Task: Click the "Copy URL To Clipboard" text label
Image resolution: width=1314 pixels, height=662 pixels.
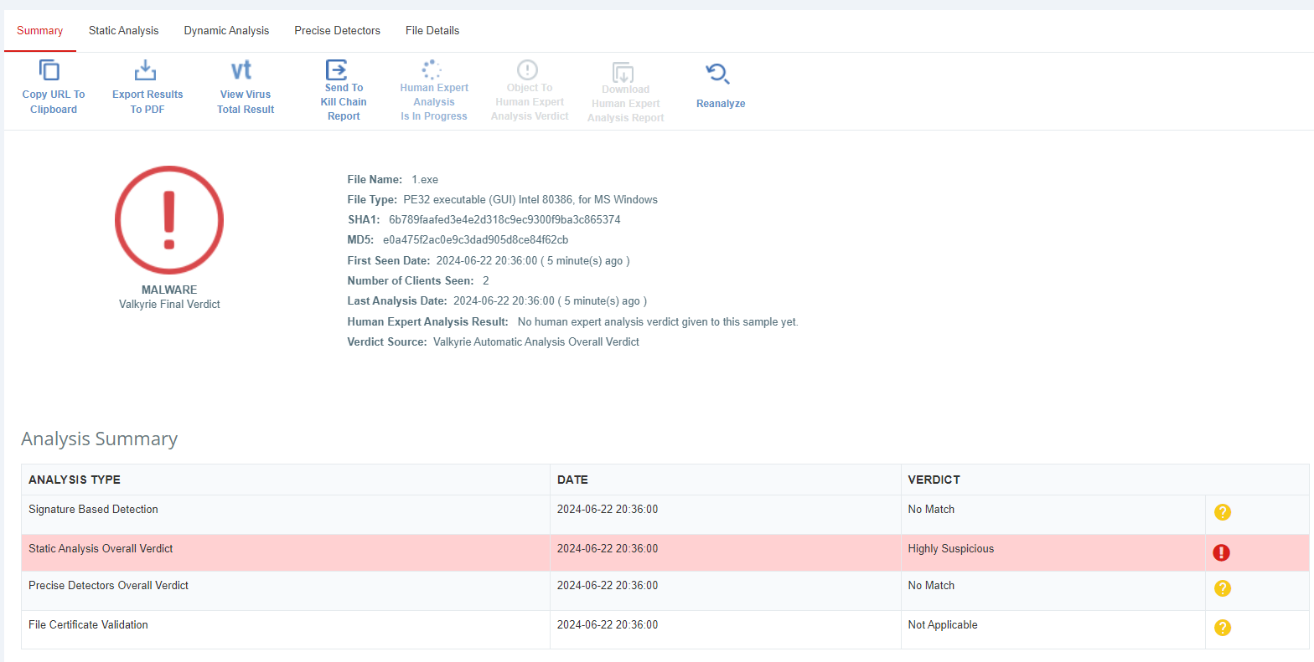Action: [54, 102]
